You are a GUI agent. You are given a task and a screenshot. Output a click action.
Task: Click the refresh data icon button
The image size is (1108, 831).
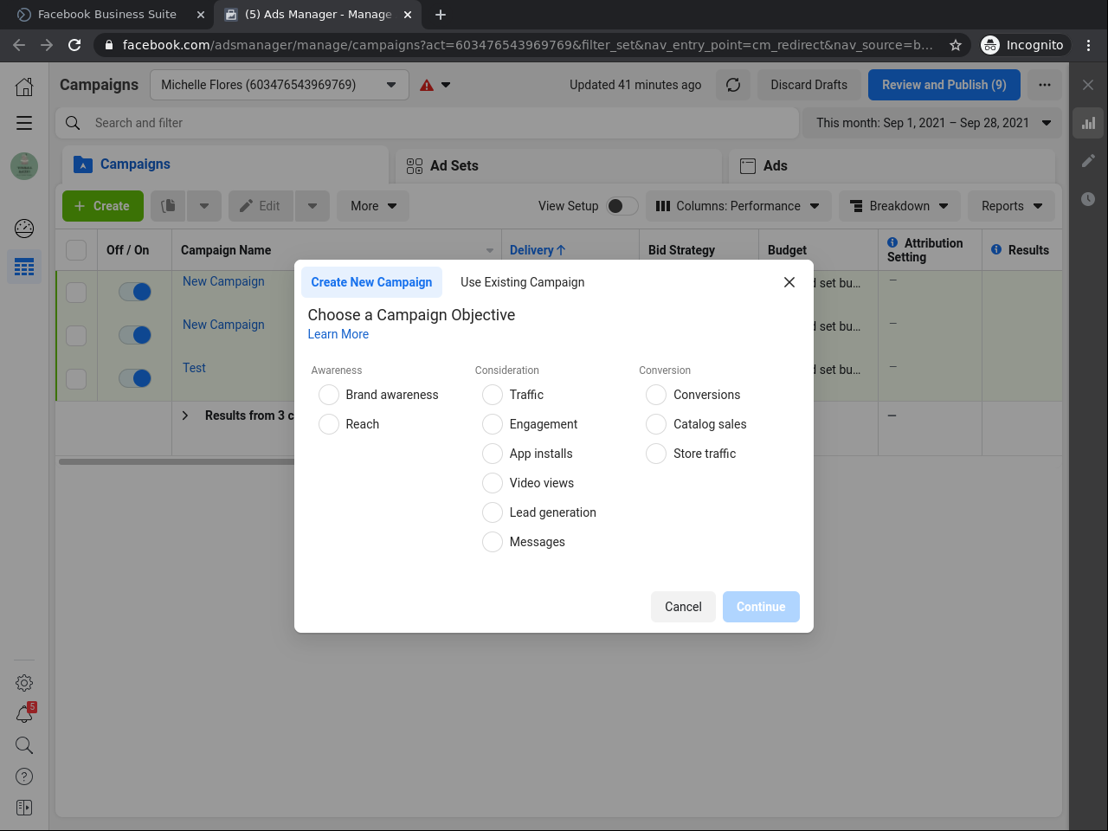733,85
